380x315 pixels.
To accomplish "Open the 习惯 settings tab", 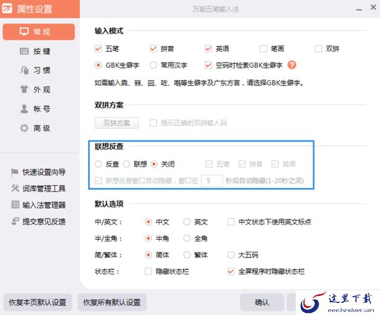I will tap(39, 70).
